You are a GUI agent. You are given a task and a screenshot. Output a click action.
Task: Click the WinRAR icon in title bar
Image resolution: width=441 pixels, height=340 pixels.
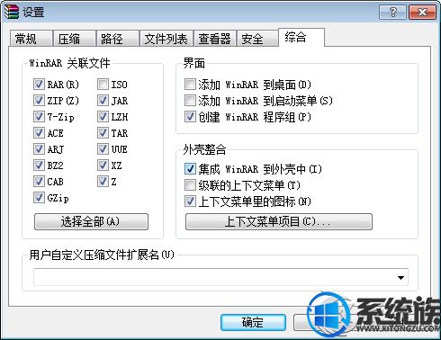tap(12, 13)
